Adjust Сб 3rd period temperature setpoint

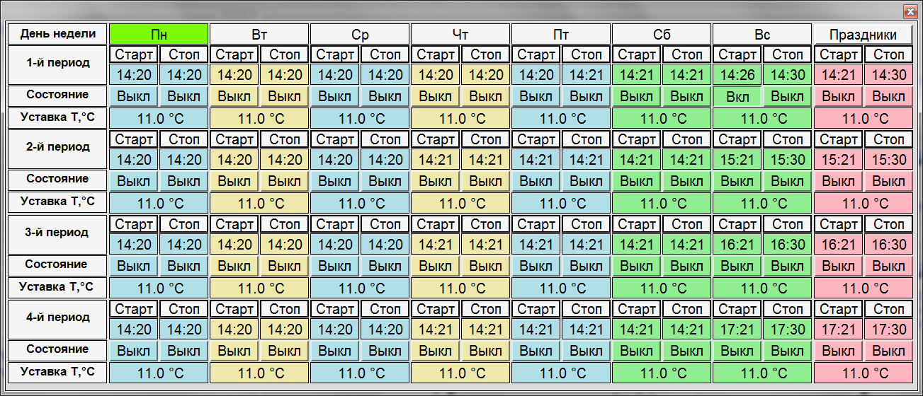[x=662, y=288]
